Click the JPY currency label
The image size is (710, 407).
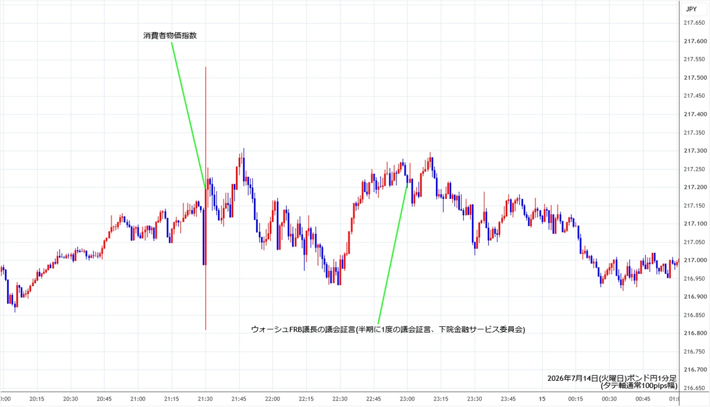[x=691, y=9]
